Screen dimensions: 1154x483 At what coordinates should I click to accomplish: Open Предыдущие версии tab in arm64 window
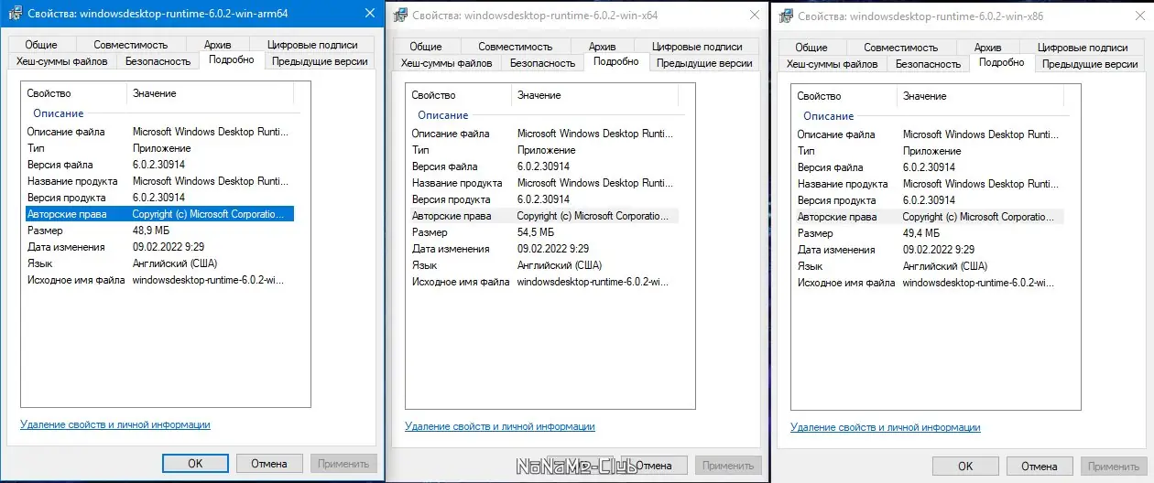click(x=320, y=61)
